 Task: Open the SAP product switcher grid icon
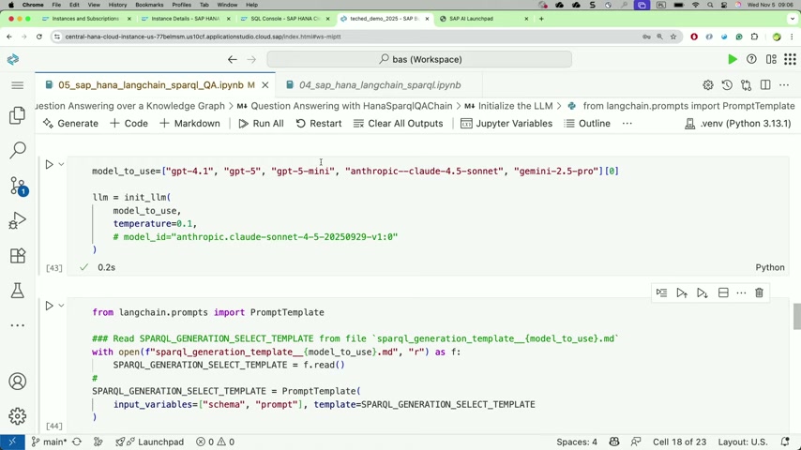pos(791,59)
